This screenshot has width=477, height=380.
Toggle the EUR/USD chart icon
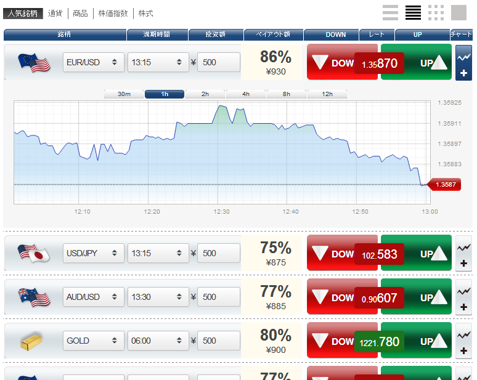pos(463,57)
